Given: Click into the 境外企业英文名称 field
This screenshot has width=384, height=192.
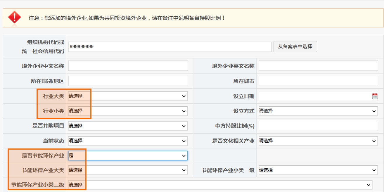Looking at the screenshot, I should (318, 66).
